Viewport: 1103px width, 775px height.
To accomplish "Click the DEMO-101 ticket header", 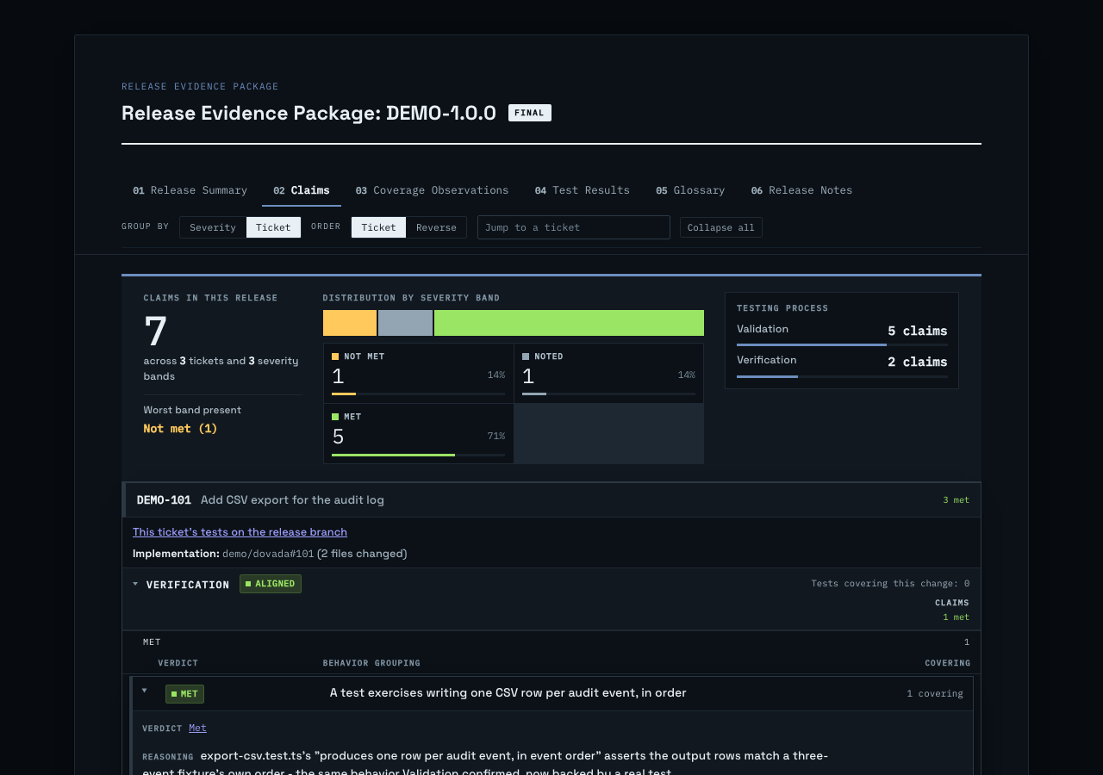I will point(551,500).
